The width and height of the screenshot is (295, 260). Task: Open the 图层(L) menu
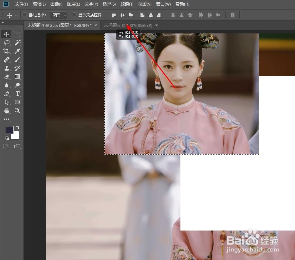coord(74,4)
